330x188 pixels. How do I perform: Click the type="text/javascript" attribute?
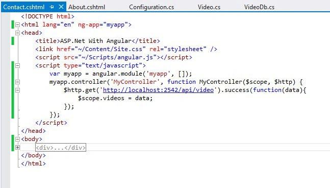[103, 65]
